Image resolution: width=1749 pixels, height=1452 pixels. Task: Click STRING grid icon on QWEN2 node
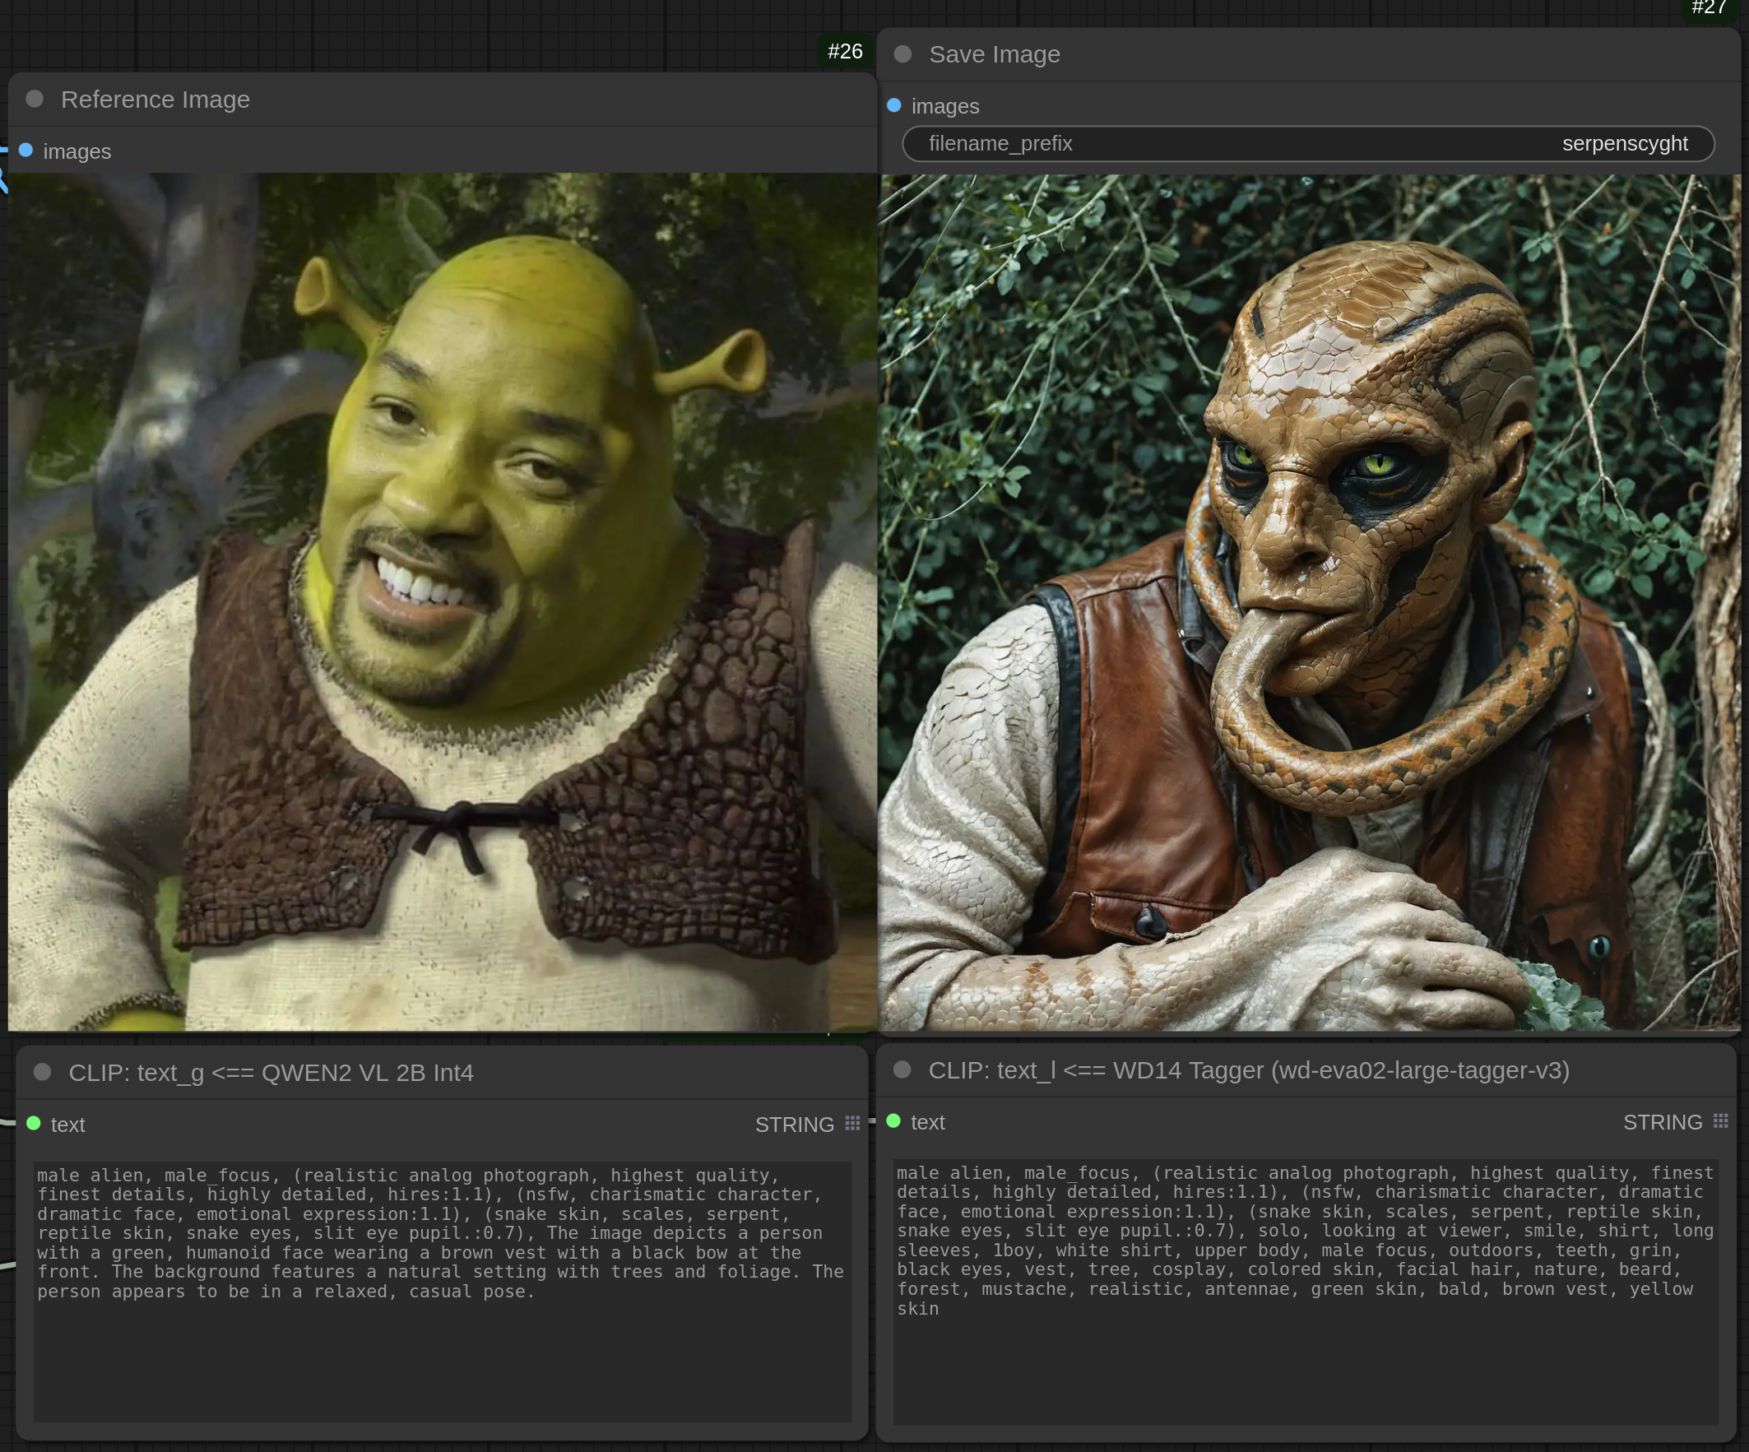[852, 1124]
